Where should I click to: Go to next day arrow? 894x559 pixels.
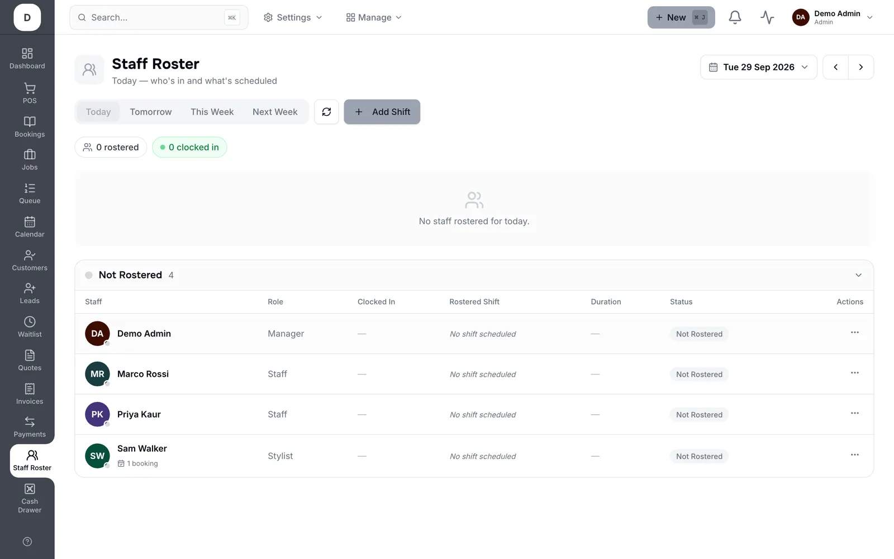(861, 67)
